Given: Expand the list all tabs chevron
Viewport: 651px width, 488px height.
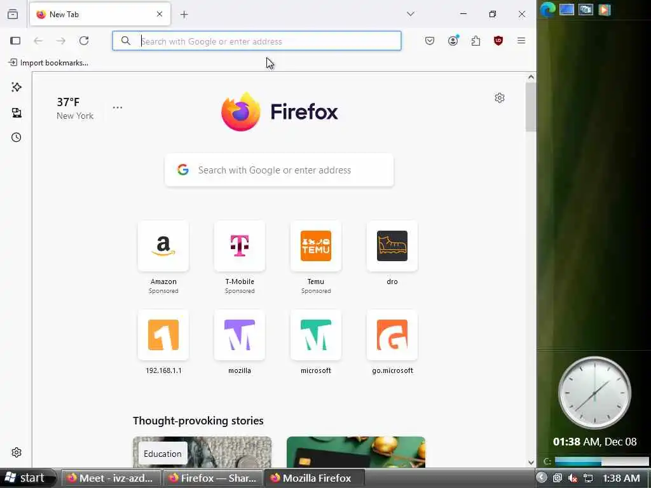Looking at the screenshot, I should (x=411, y=14).
